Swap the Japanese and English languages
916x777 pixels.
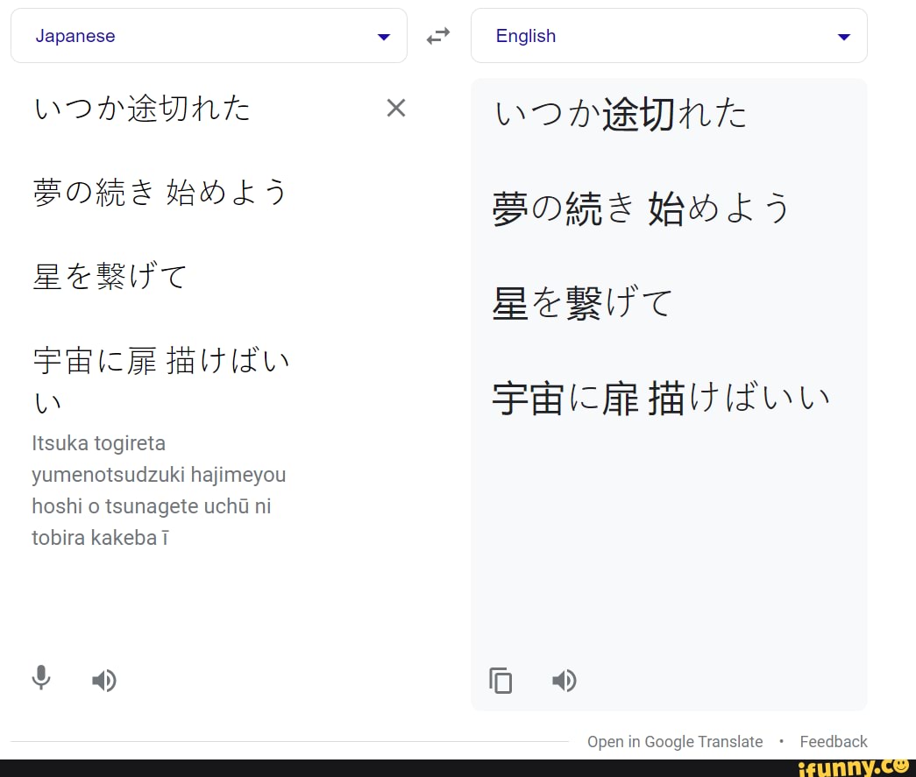tap(437, 36)
